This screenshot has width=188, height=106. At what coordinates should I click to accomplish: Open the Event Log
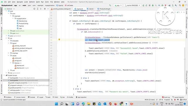pos(166,97)
